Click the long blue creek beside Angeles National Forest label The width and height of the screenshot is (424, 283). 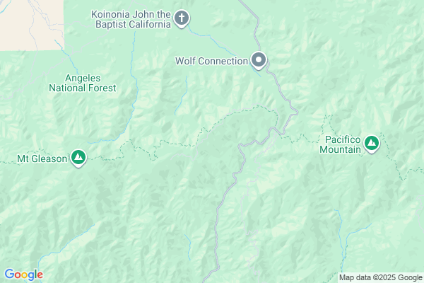pyautogui.click(x=134, y=92)
